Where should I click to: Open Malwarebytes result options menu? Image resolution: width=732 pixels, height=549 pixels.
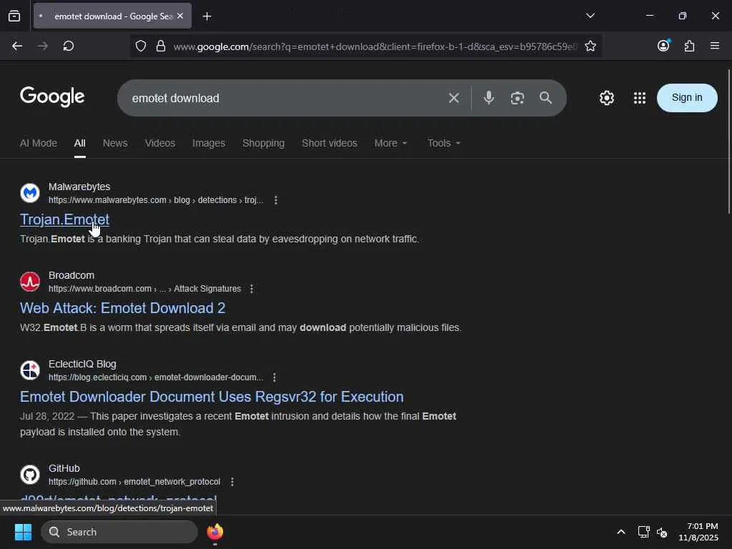276,200
